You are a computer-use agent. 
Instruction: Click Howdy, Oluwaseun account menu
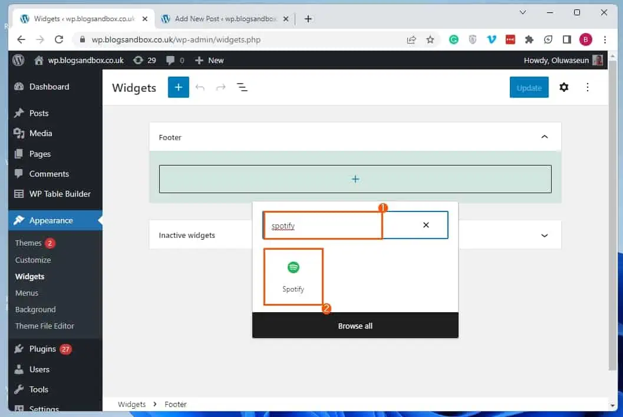[x=563, y=60]
